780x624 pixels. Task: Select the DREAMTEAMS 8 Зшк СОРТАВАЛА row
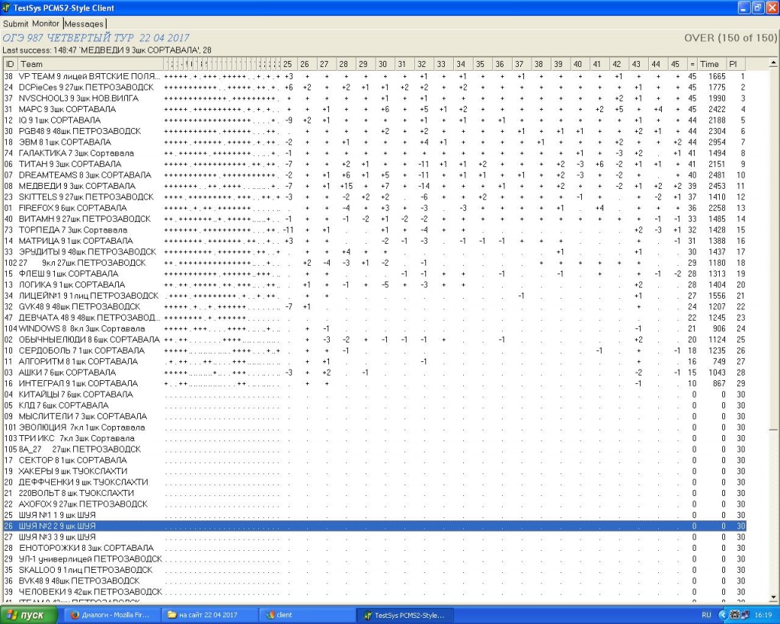click(374, 175)
